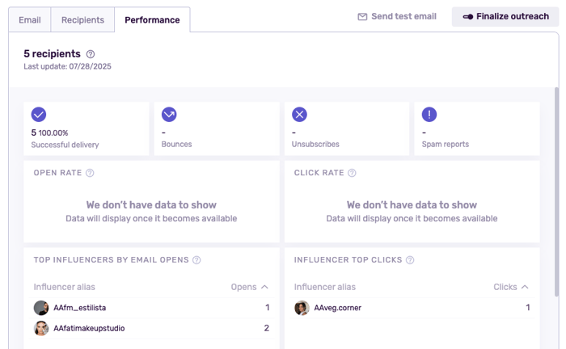Click the Bounces arrow icon

click(x=169, y=115)
